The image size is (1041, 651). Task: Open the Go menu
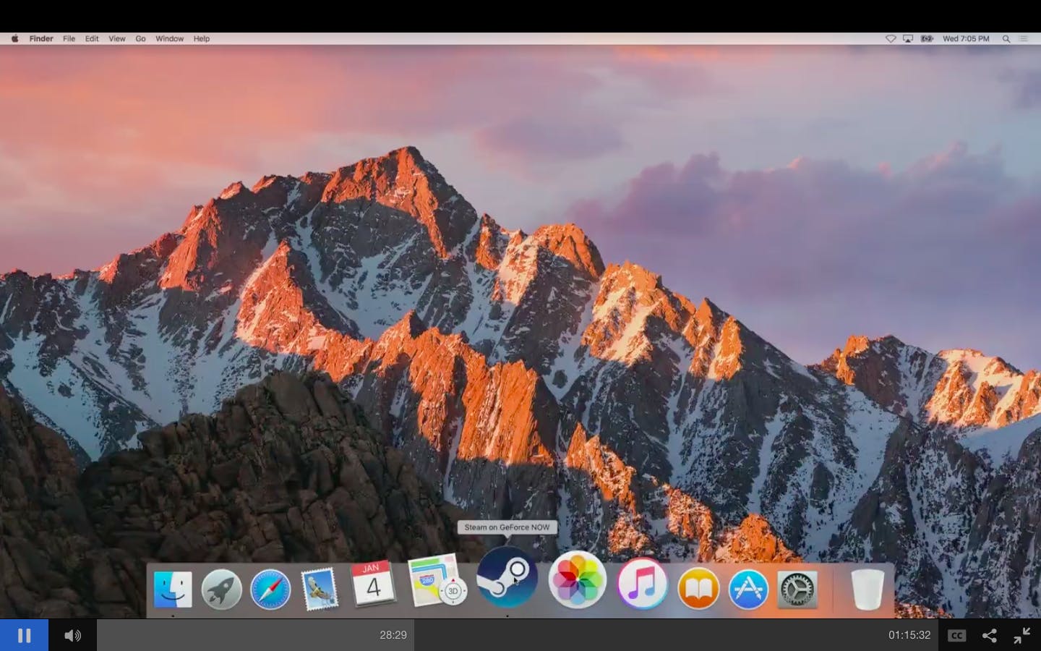(x=140, y=38)
